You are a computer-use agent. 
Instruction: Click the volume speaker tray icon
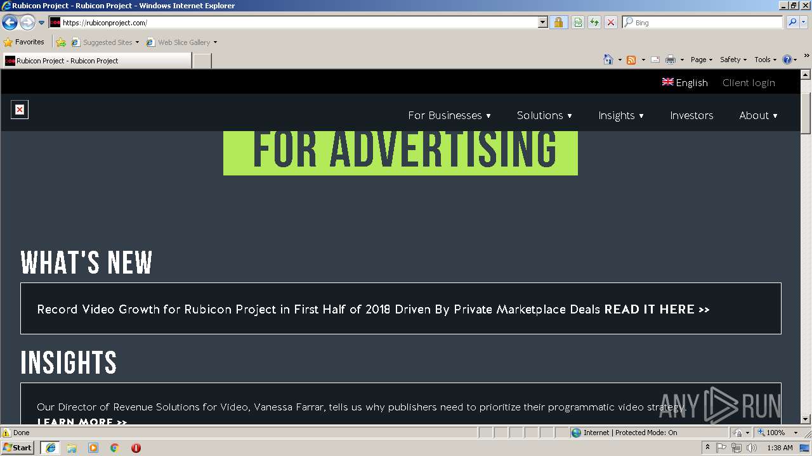coord(751,448)
